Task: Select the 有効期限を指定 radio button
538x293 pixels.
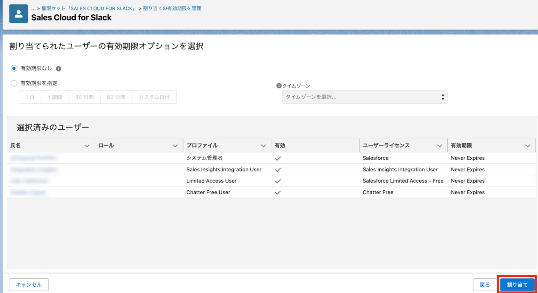Action: [14, 83]
